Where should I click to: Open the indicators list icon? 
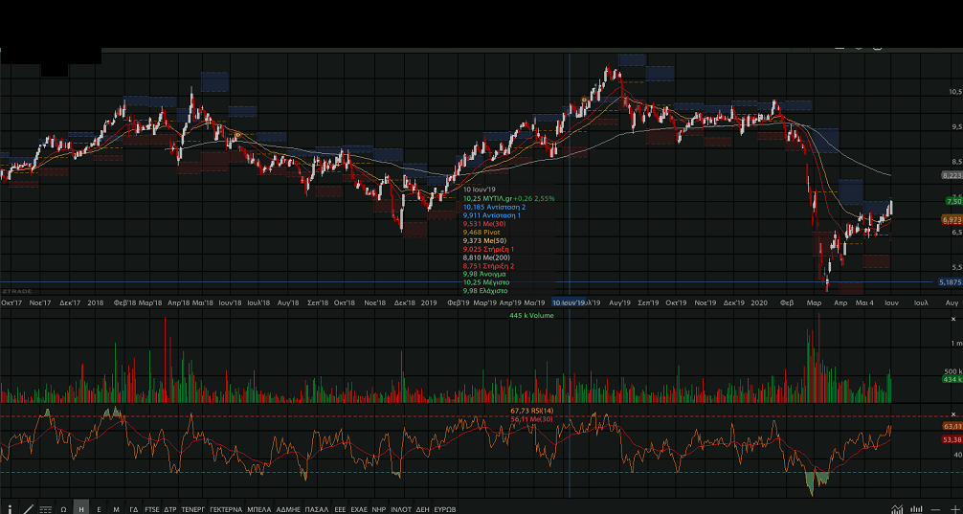tap(45, 508)
